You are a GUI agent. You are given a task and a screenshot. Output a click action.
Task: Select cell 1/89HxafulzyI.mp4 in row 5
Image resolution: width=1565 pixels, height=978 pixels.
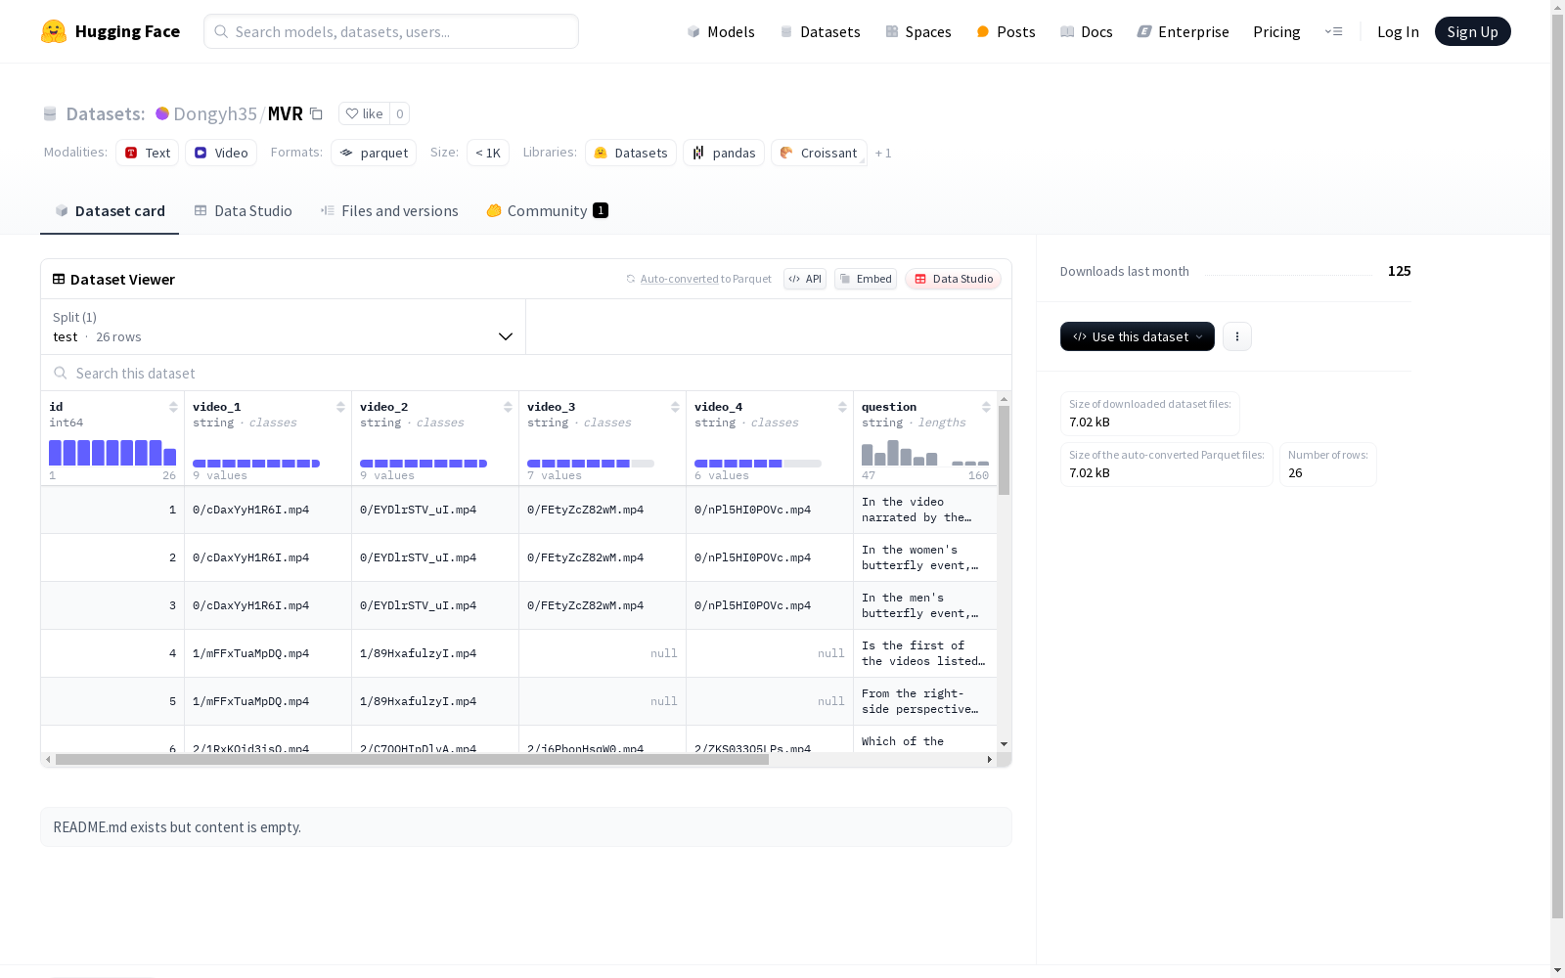coord(435,701)
